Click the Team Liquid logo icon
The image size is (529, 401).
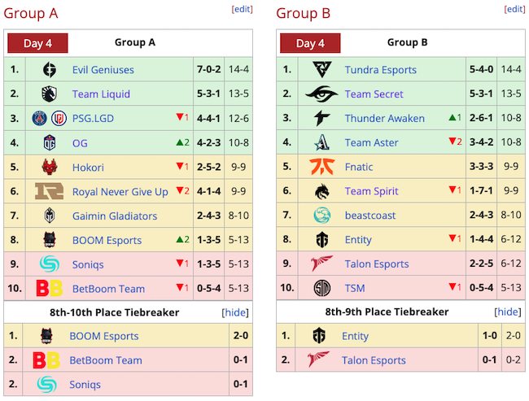50,94
